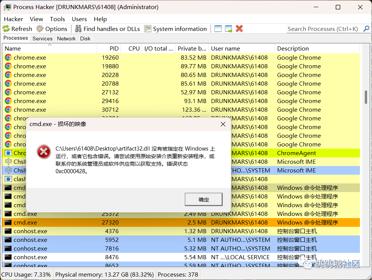This screenshot has height=280, width=372.
Task: Open Options from the toolbar
Action: point(52,29)
